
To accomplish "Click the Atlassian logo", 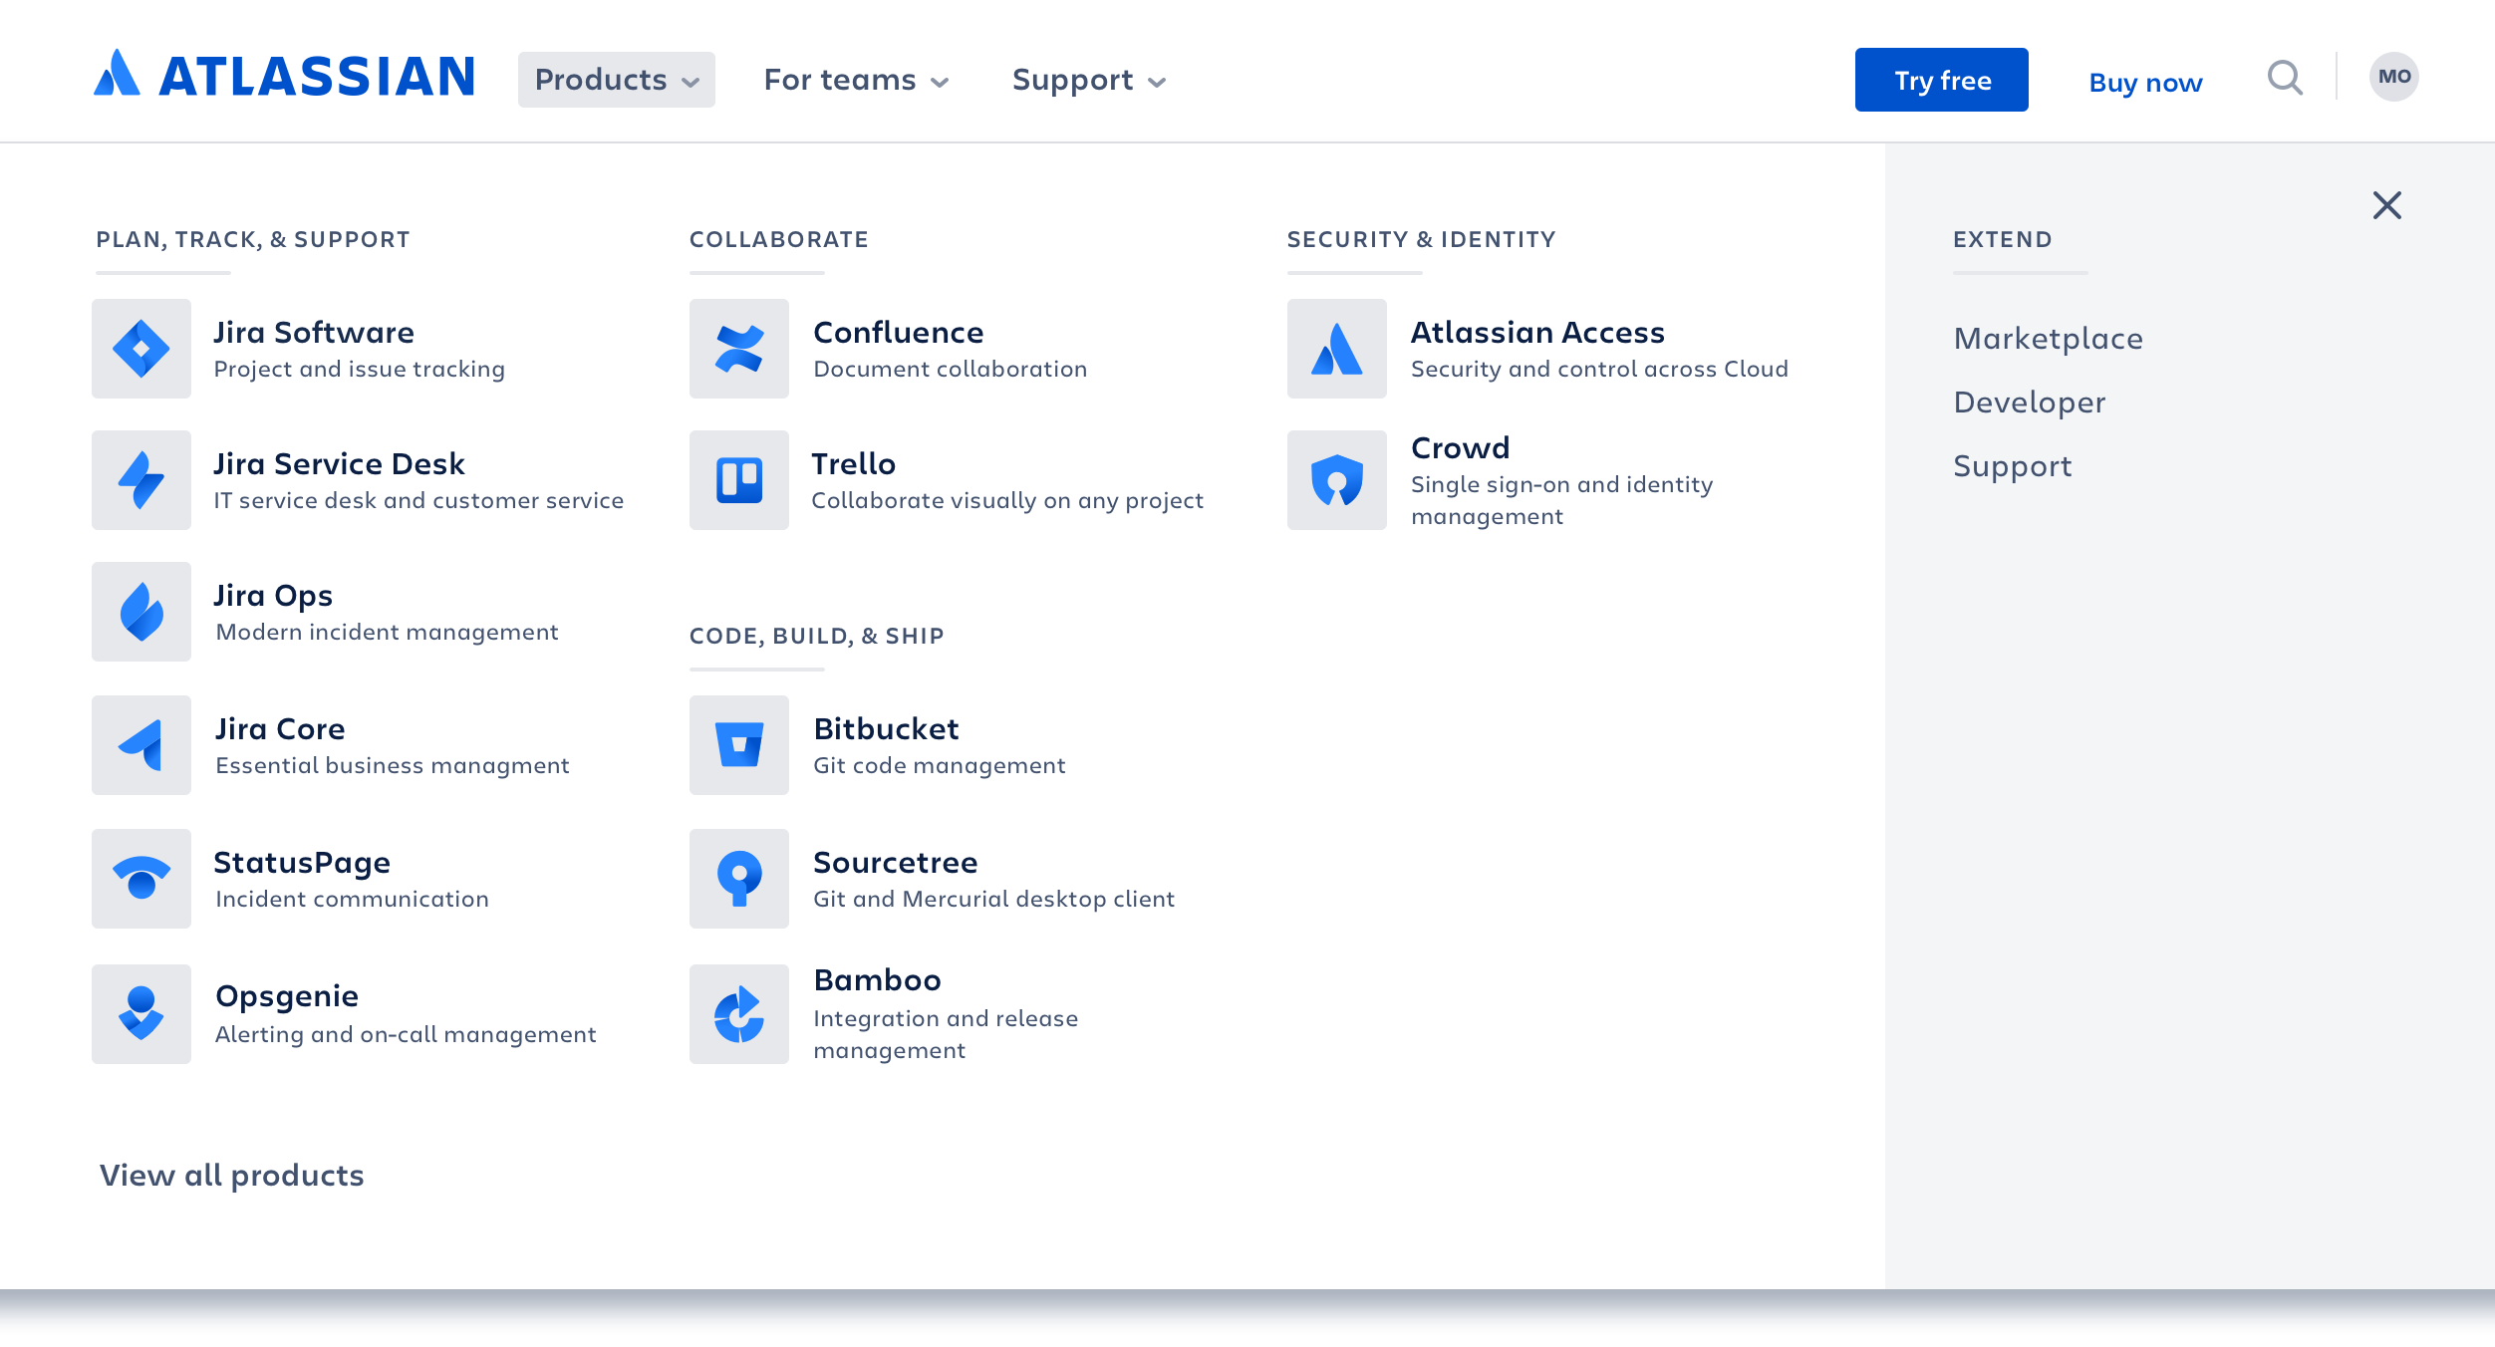I will [x=284, y=75].
